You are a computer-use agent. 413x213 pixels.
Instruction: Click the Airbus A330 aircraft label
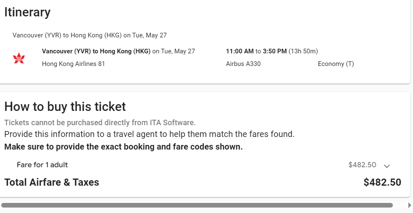pos(243,64)
